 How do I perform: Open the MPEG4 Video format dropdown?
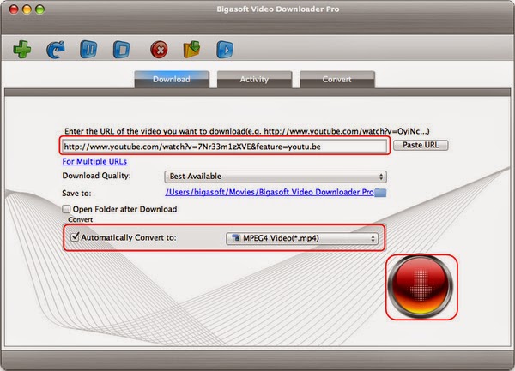click(x=302, y=238)
